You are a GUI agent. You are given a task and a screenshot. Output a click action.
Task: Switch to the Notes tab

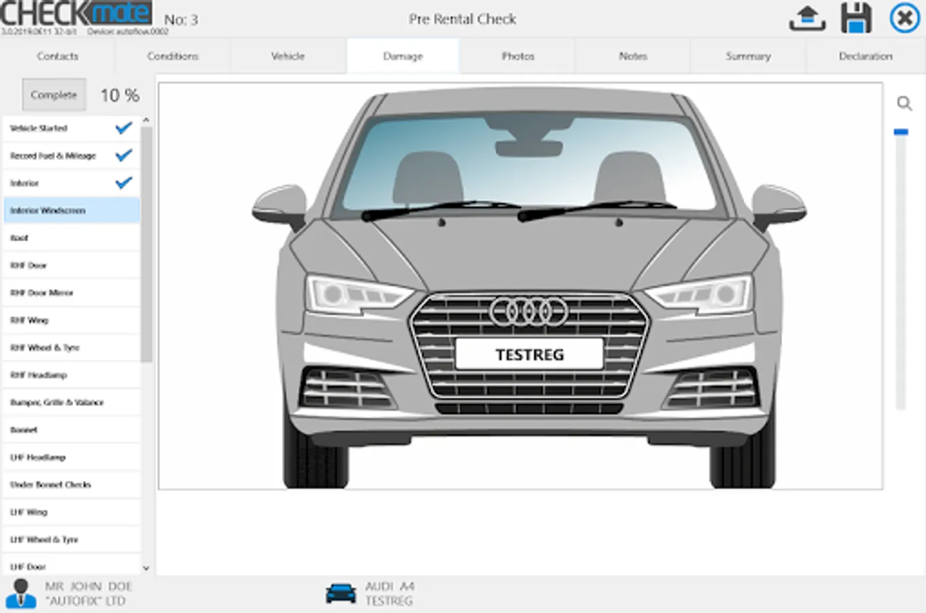click(633, 56)
